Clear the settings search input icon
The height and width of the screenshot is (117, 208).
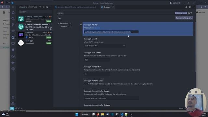pyautogui.click(x=189, y=13)
